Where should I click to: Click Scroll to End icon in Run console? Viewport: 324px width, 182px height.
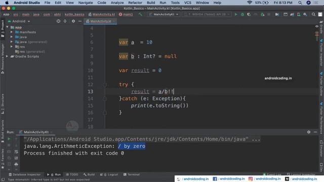(x=16, y=158)
